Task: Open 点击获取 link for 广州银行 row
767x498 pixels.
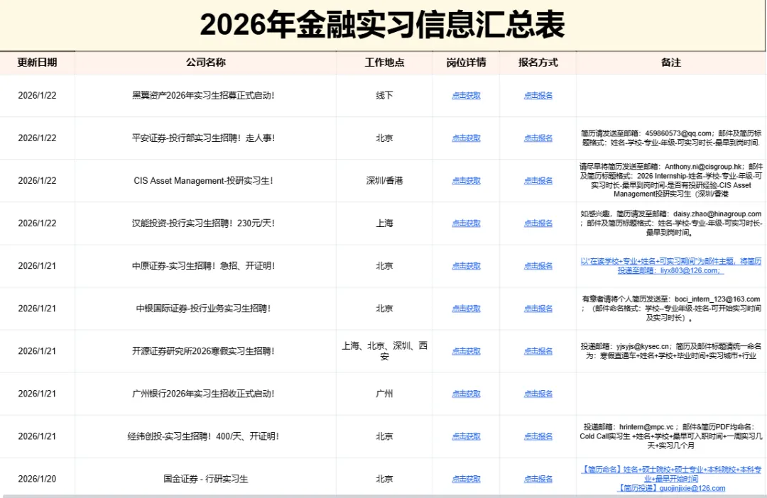Action: pos(466,394)
